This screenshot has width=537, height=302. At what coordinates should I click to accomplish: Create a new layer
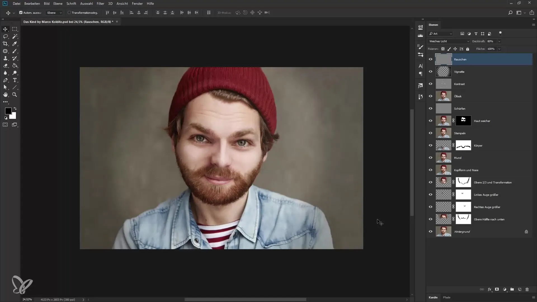tap(520, 289)
